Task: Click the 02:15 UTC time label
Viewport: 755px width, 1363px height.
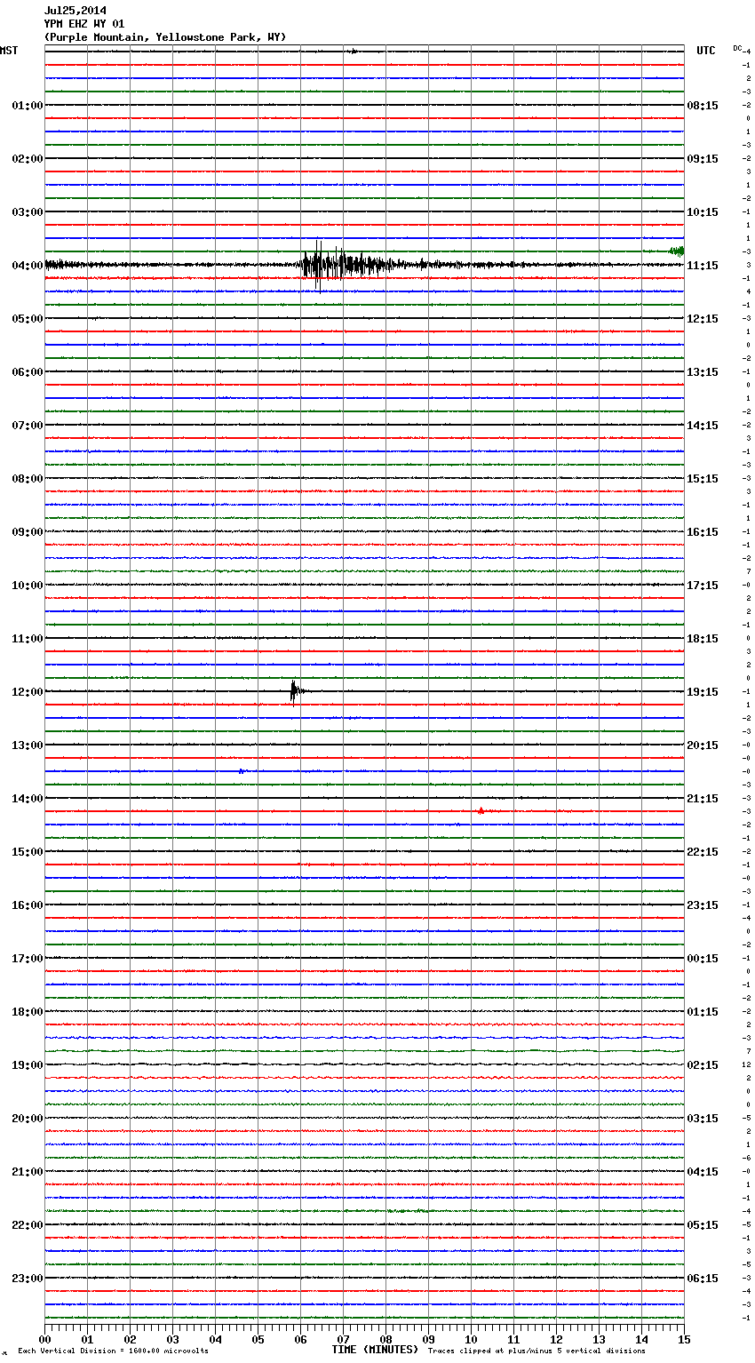Action: click(x=703, y=1065)
